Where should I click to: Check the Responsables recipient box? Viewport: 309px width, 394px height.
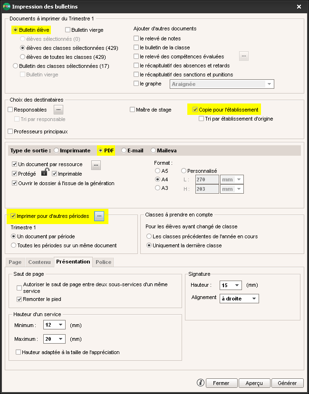click(x=27, y=110)
